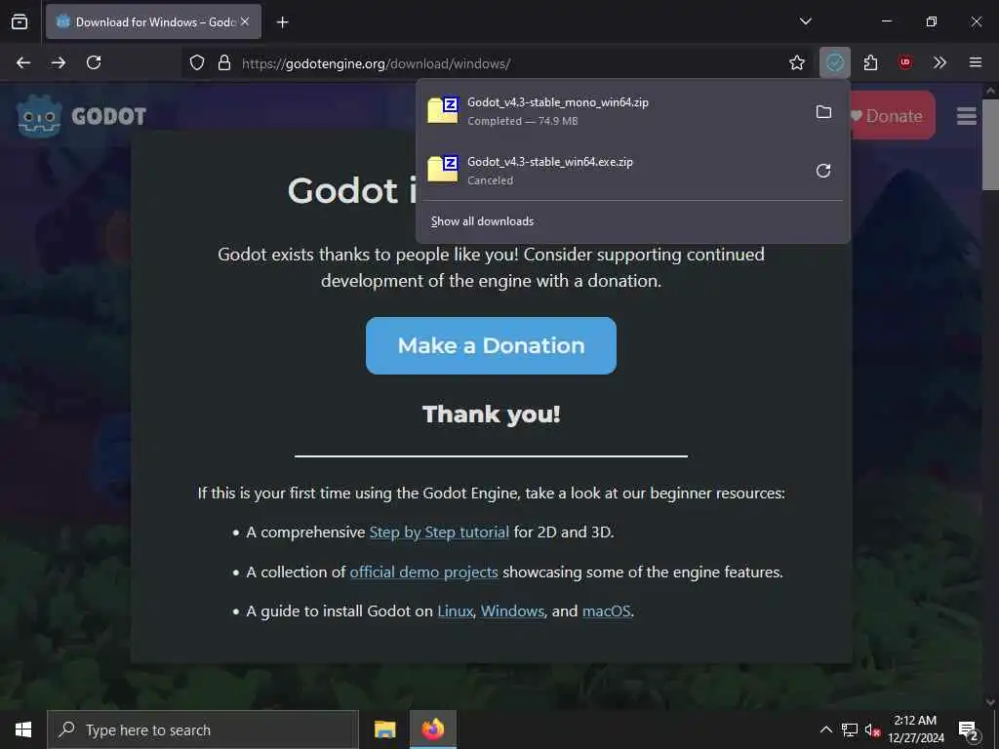Click the Make a Donation button

pos(491,346)
